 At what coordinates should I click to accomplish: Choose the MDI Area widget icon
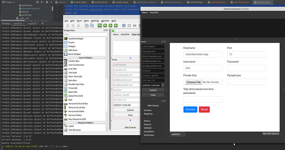(66, 50)
